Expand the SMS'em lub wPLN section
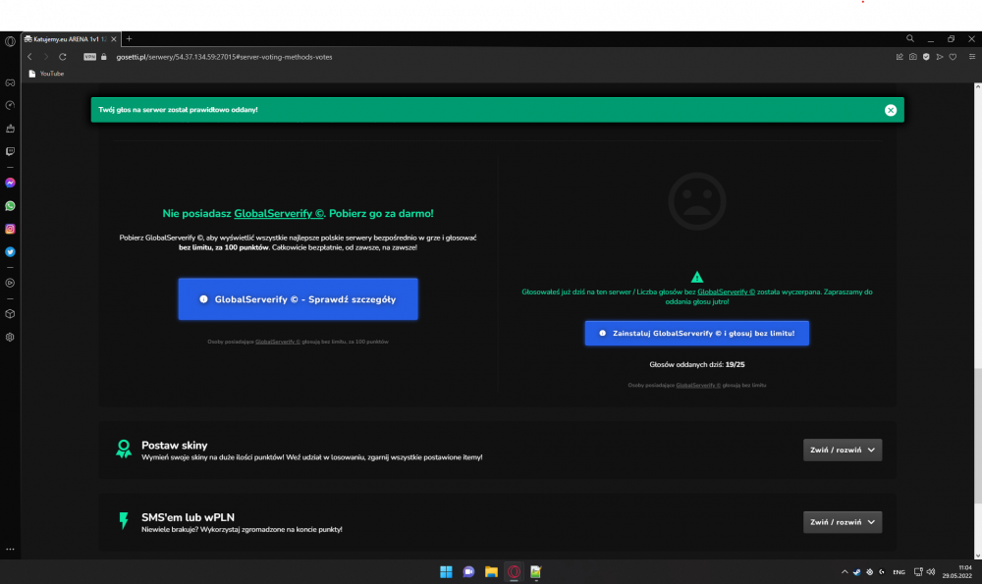982x584 pixels. pos(843,522)
